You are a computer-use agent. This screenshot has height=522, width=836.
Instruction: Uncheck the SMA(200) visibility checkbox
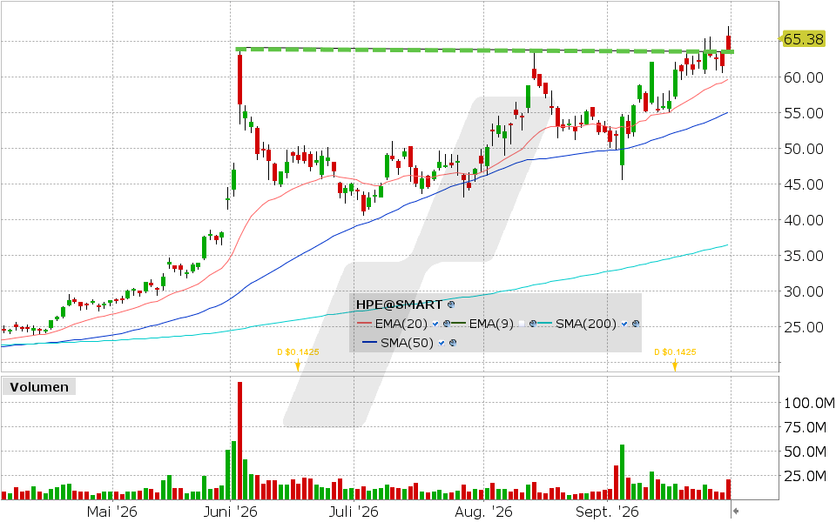pyautogui.click(x=624, y=324)
